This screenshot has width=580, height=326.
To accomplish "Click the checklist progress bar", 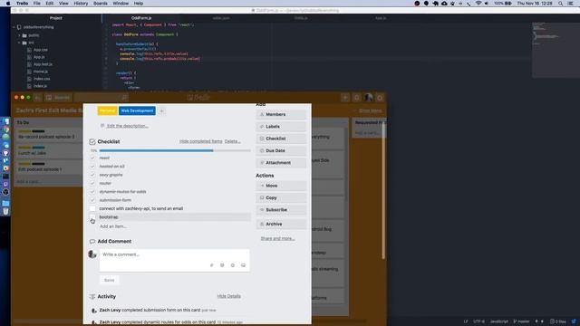I will (x=175, y=151).
